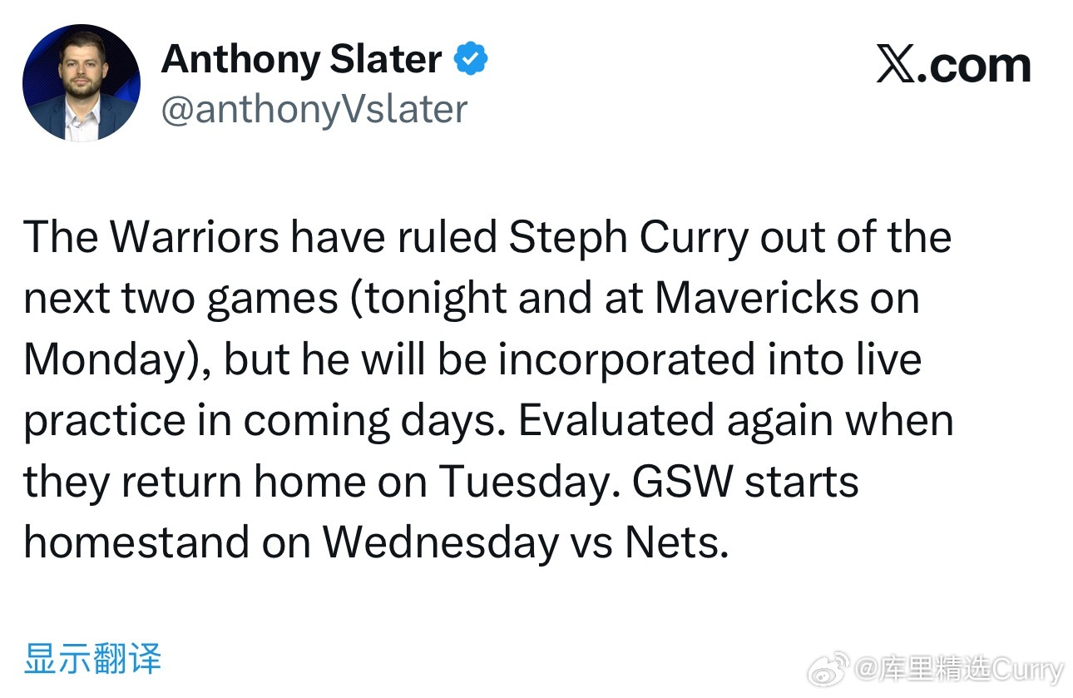Image resolution: width=1073 pixels, height=698 pixels.
Task: Click the @anthonyVslater handle
Action: (x=314, y=110)
